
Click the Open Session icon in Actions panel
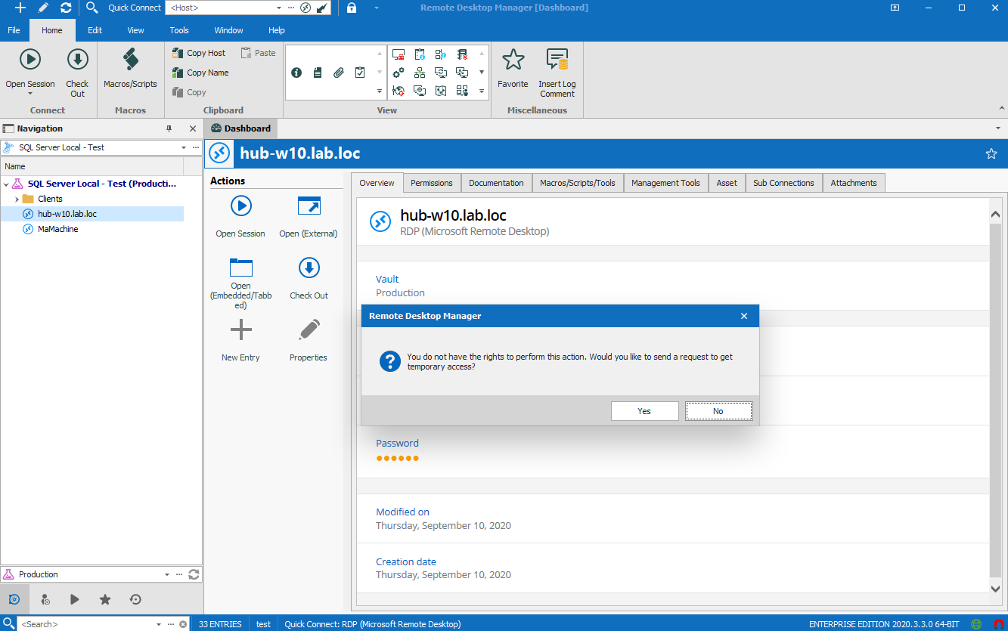[240, 206]
